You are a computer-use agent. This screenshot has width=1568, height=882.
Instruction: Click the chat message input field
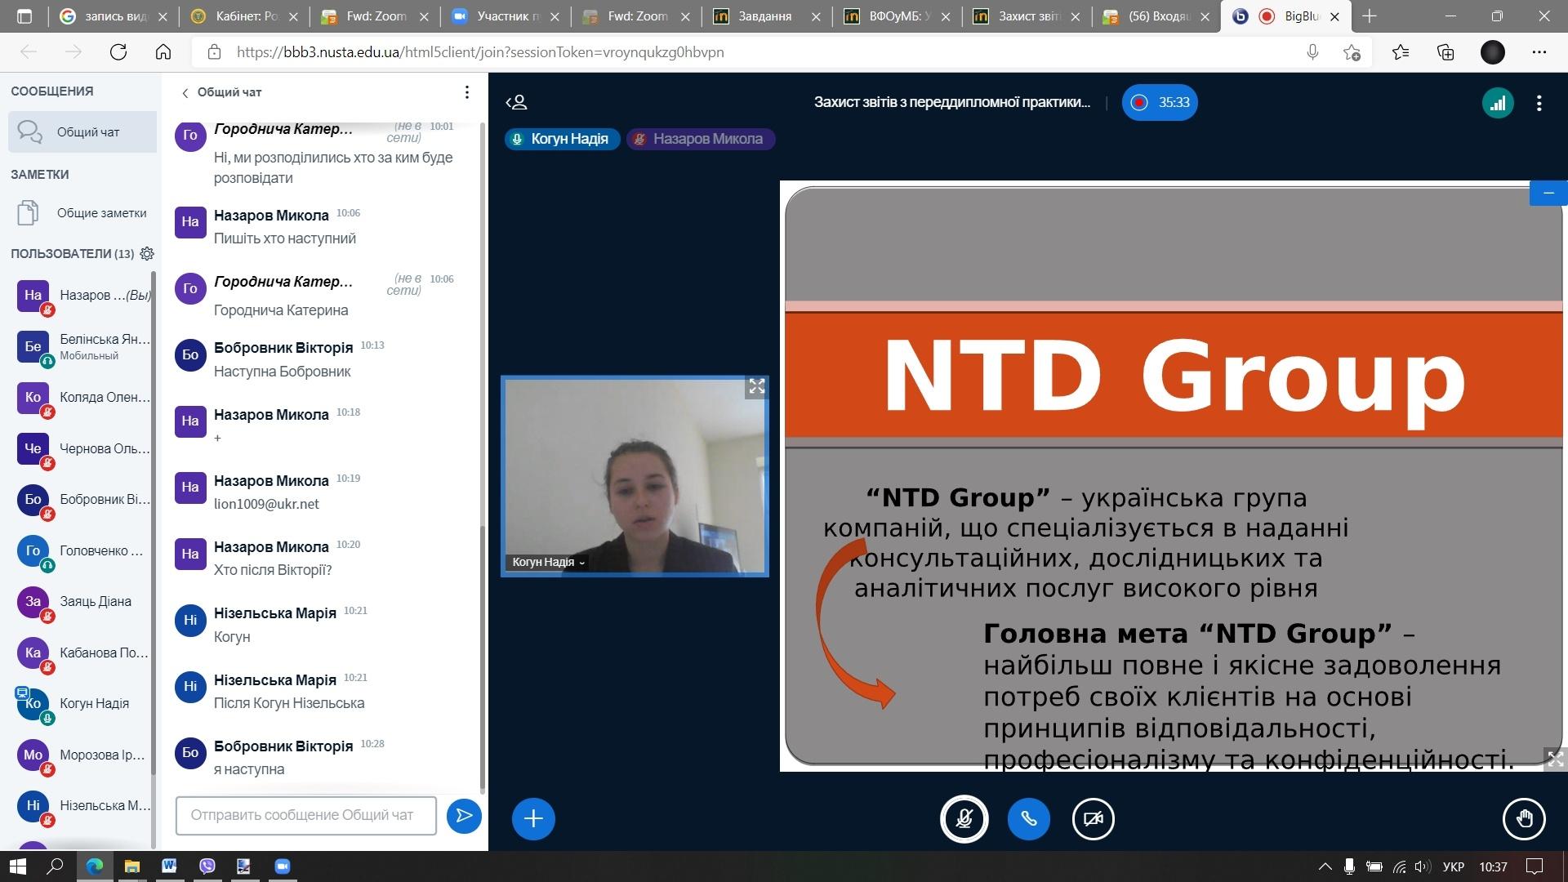tap(306, 815)
